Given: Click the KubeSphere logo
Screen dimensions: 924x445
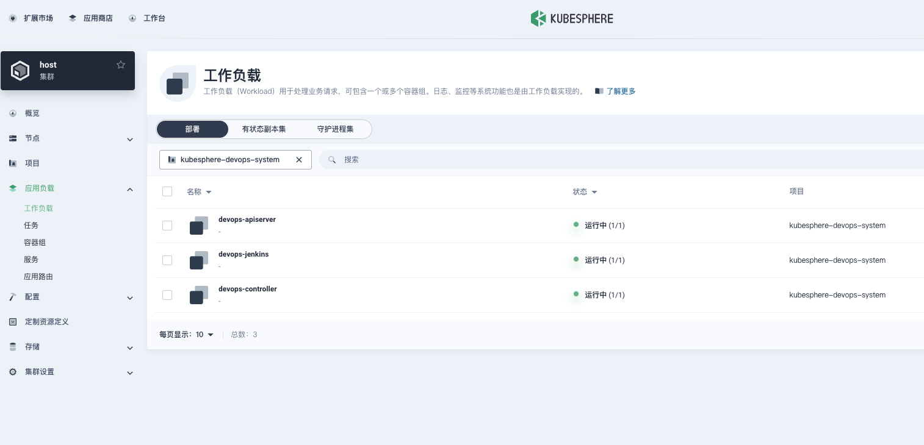Looking at the screenshot, I should coord(572,18).
